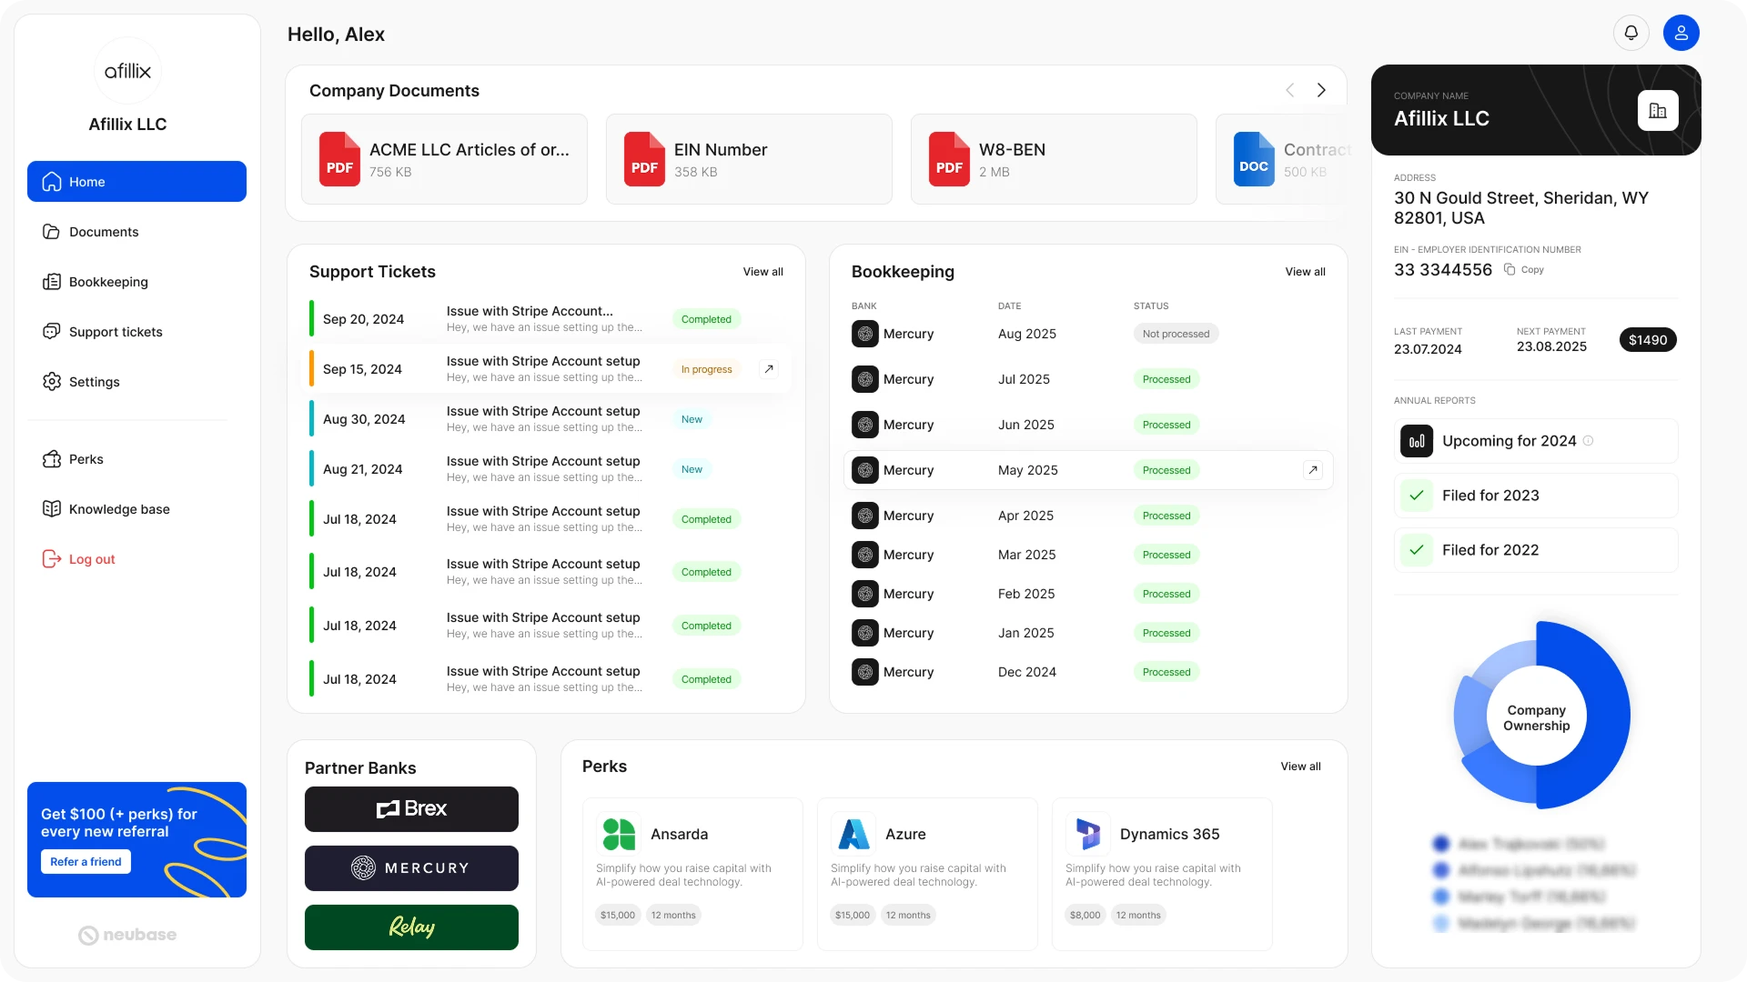Click the Upcoming for 2024 chart icon
The width and height of the screenshot is (1747, 982).
coord(1417,441)
